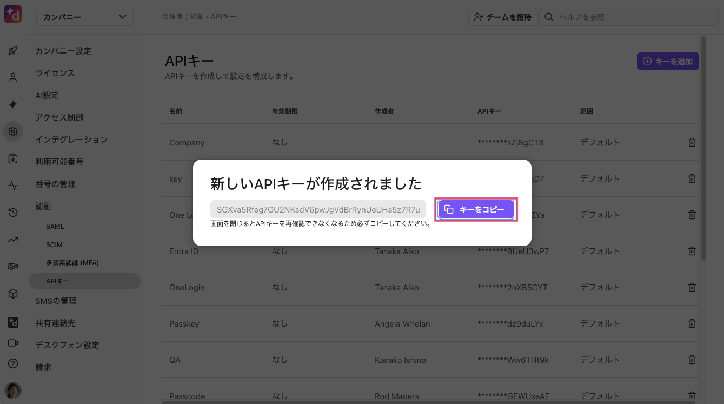The height and width of the screenshot is (404, 724).
Task: Open the history clock icon in sidebar
Action: [13, 213]
